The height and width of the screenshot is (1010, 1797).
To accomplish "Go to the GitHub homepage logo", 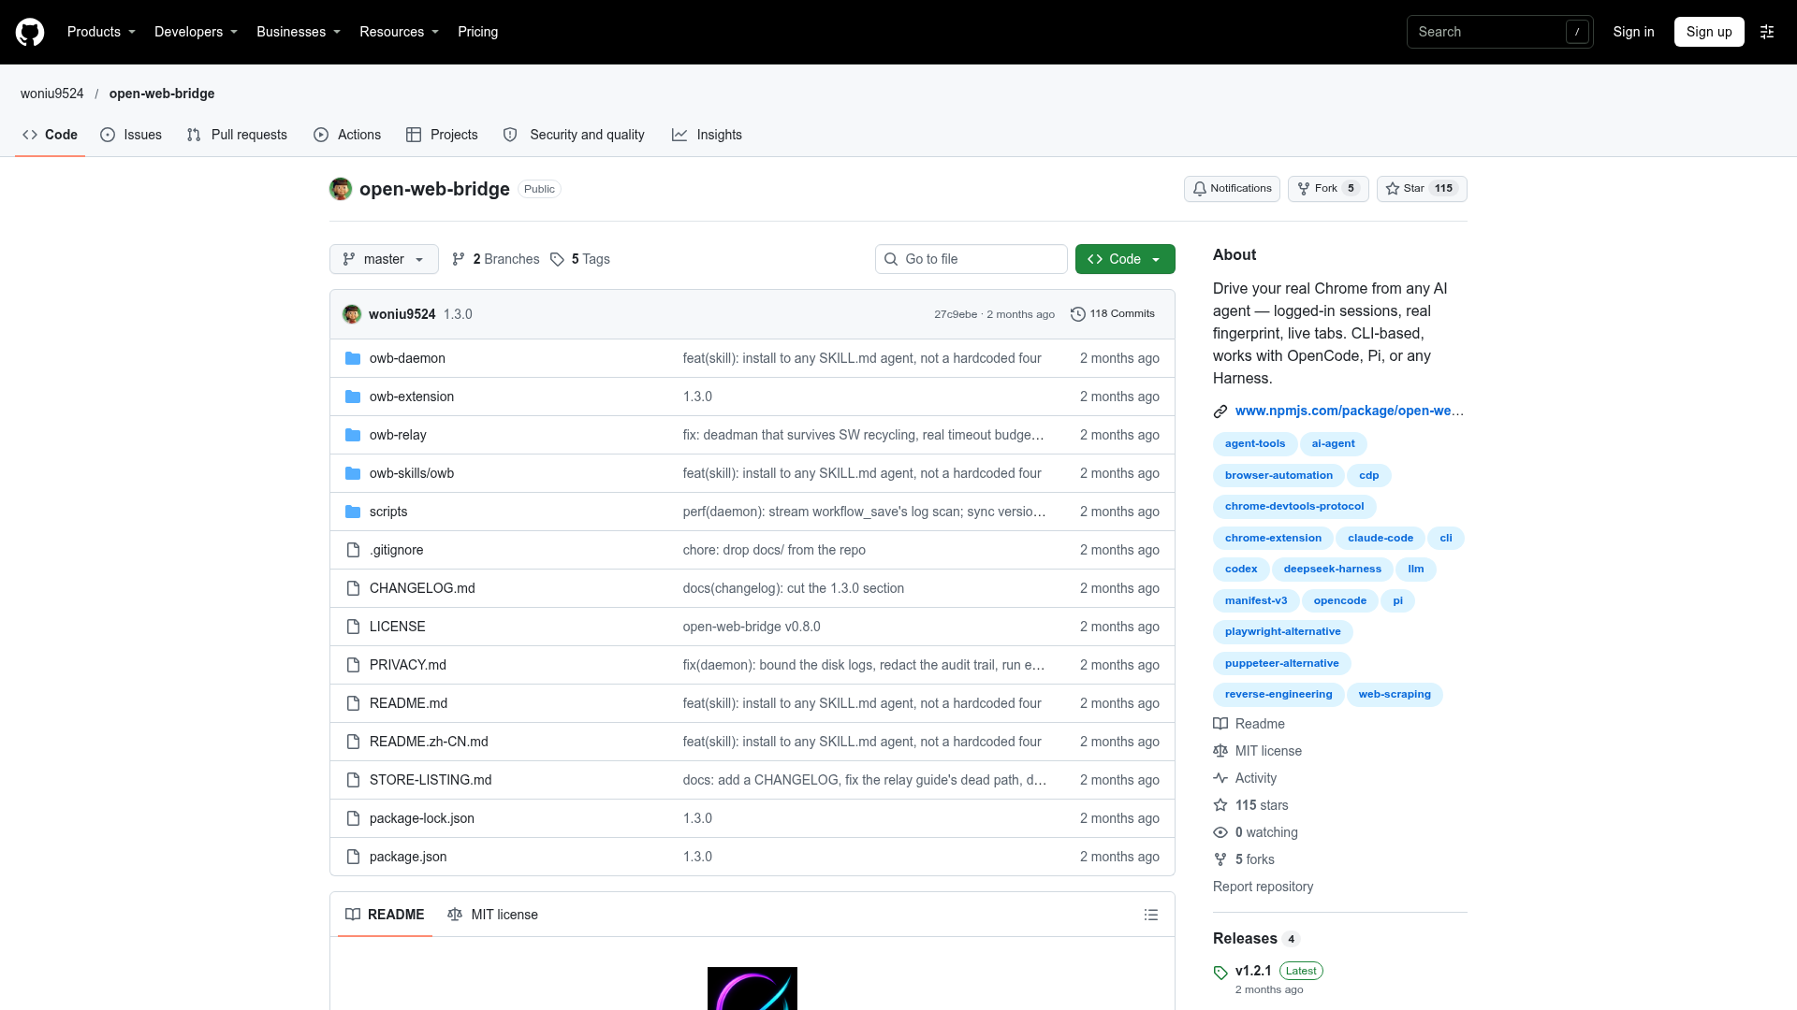I will tap(30, 32).
